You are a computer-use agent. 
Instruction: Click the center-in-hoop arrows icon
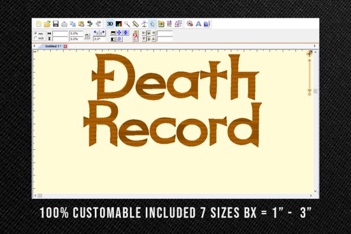tap(119, 33)
